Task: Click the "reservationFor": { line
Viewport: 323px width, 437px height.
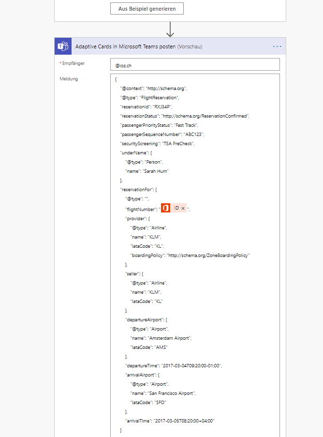Action: coord(139,190)
